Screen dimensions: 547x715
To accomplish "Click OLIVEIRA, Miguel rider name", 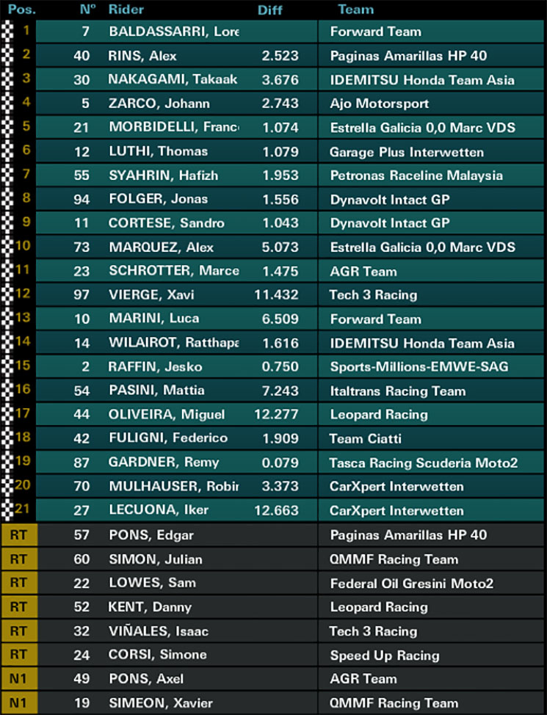I will pyautogui.click(x=167, y=415).
